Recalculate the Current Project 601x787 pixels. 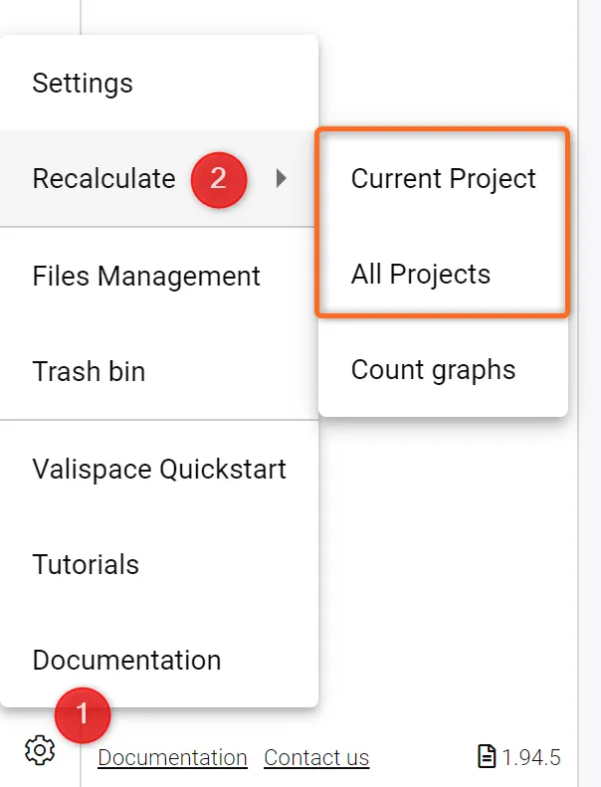444,179
